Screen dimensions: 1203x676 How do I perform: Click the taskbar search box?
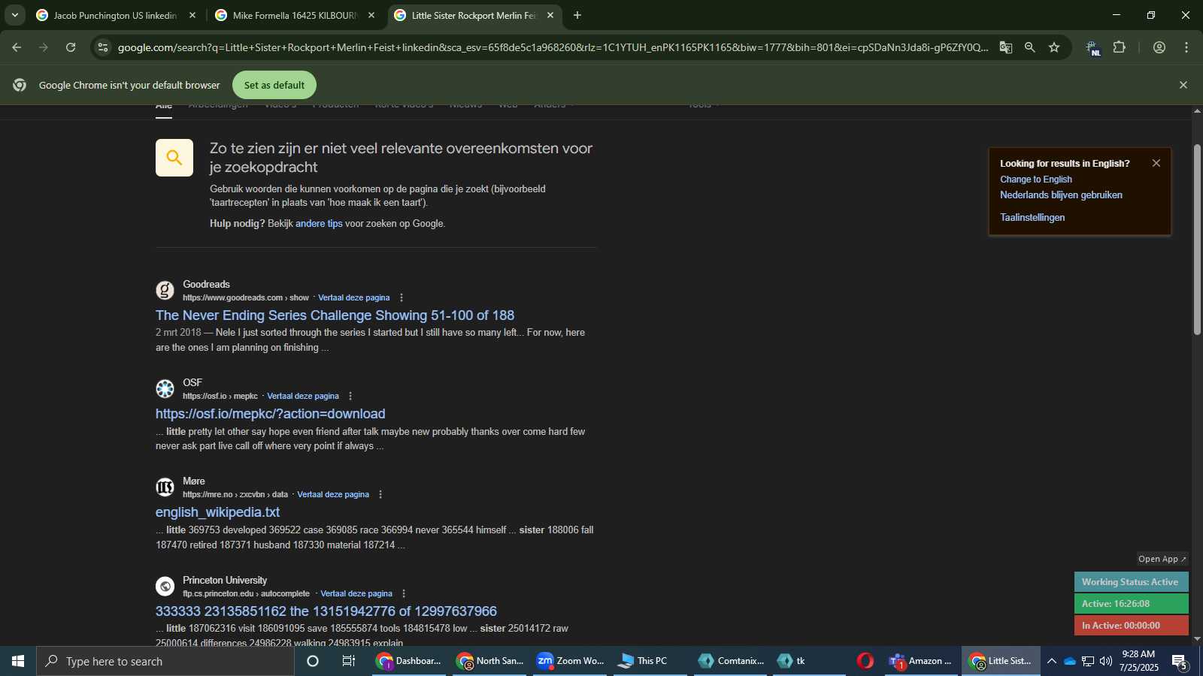(x=165, y=661)
